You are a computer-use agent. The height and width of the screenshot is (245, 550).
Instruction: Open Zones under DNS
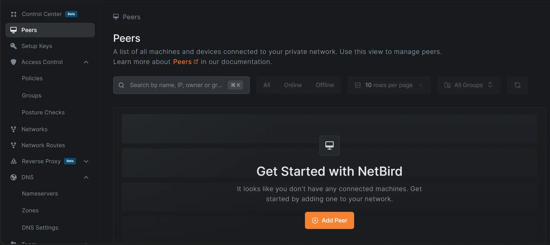click(x=30, y=210)
